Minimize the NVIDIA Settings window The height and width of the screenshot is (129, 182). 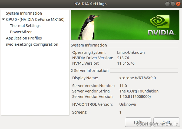pyautogui.click(x=167, y=4)
